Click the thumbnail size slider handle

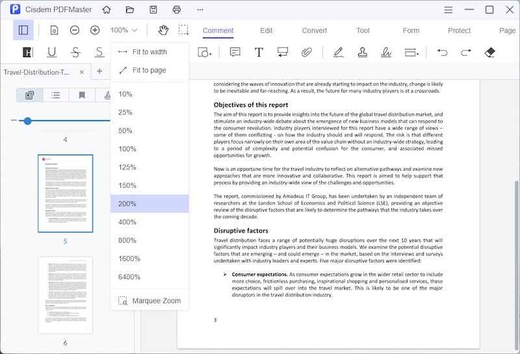tap(27, 121)
